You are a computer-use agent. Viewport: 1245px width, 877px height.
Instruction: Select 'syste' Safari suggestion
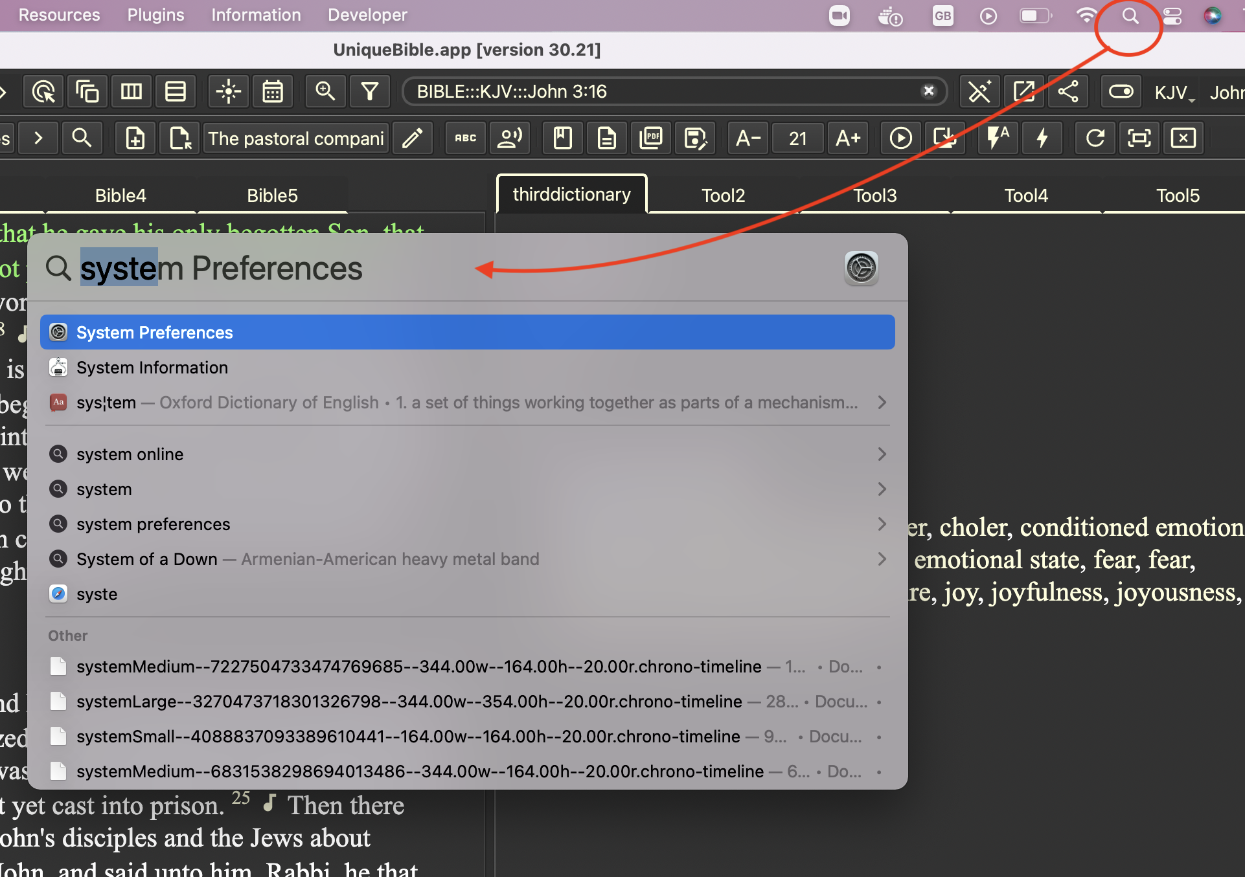[467, 594]
